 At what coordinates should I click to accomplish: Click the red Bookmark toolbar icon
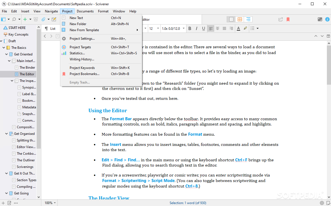point(288,19)
